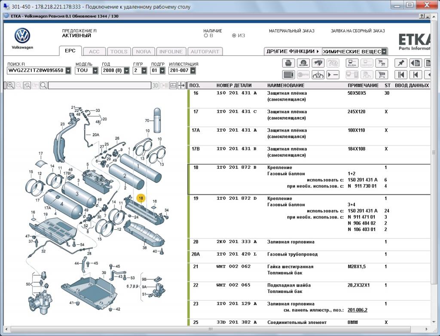This screenshot has width=440, height=336.
Task: Select part number 2K0 201 333 A
Action: coord(237,242)
